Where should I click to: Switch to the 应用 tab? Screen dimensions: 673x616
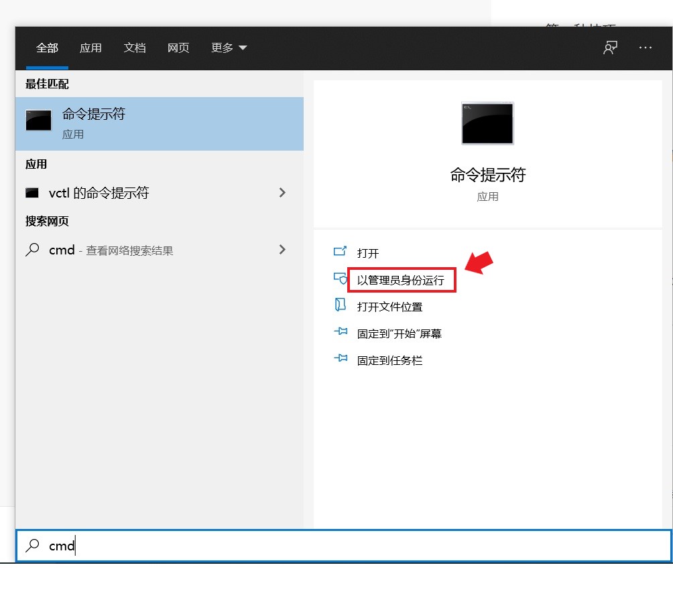[90, 48]
